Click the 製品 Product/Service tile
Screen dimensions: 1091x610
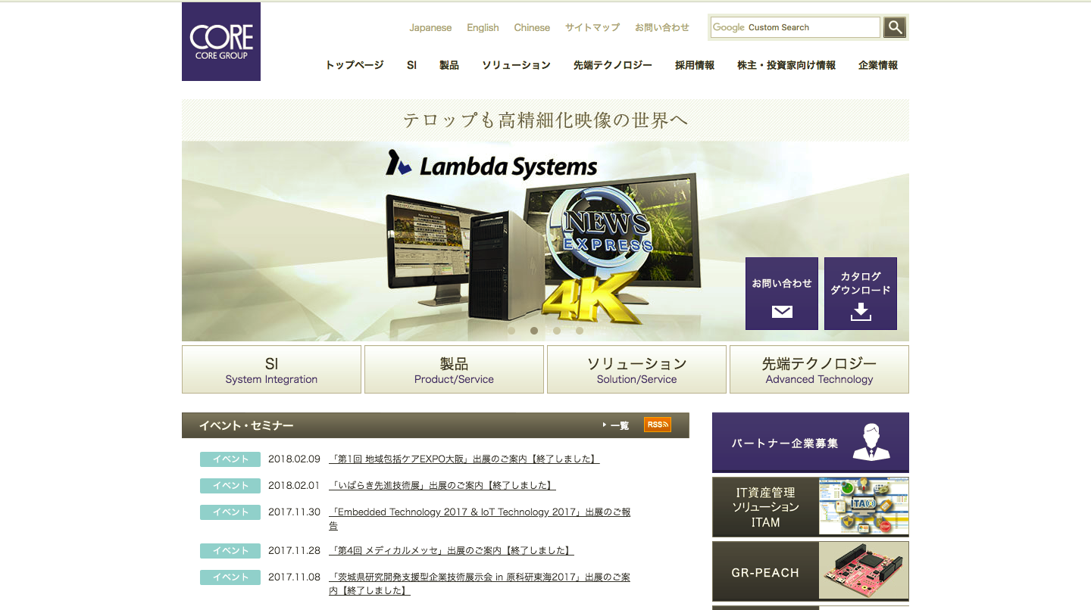tap(454, 369)
